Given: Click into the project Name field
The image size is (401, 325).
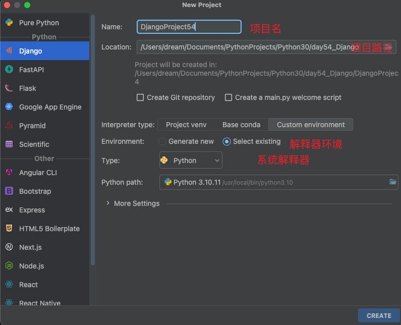Looking at the screenshot, I should [189, 27].
